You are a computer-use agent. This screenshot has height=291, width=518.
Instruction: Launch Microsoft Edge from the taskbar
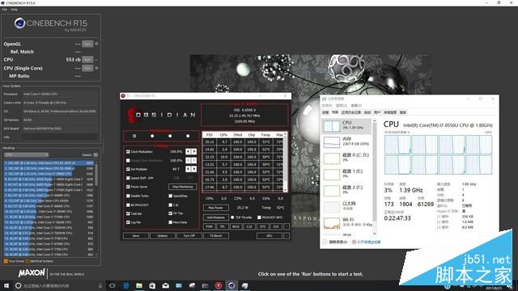(x=126, y=285)
